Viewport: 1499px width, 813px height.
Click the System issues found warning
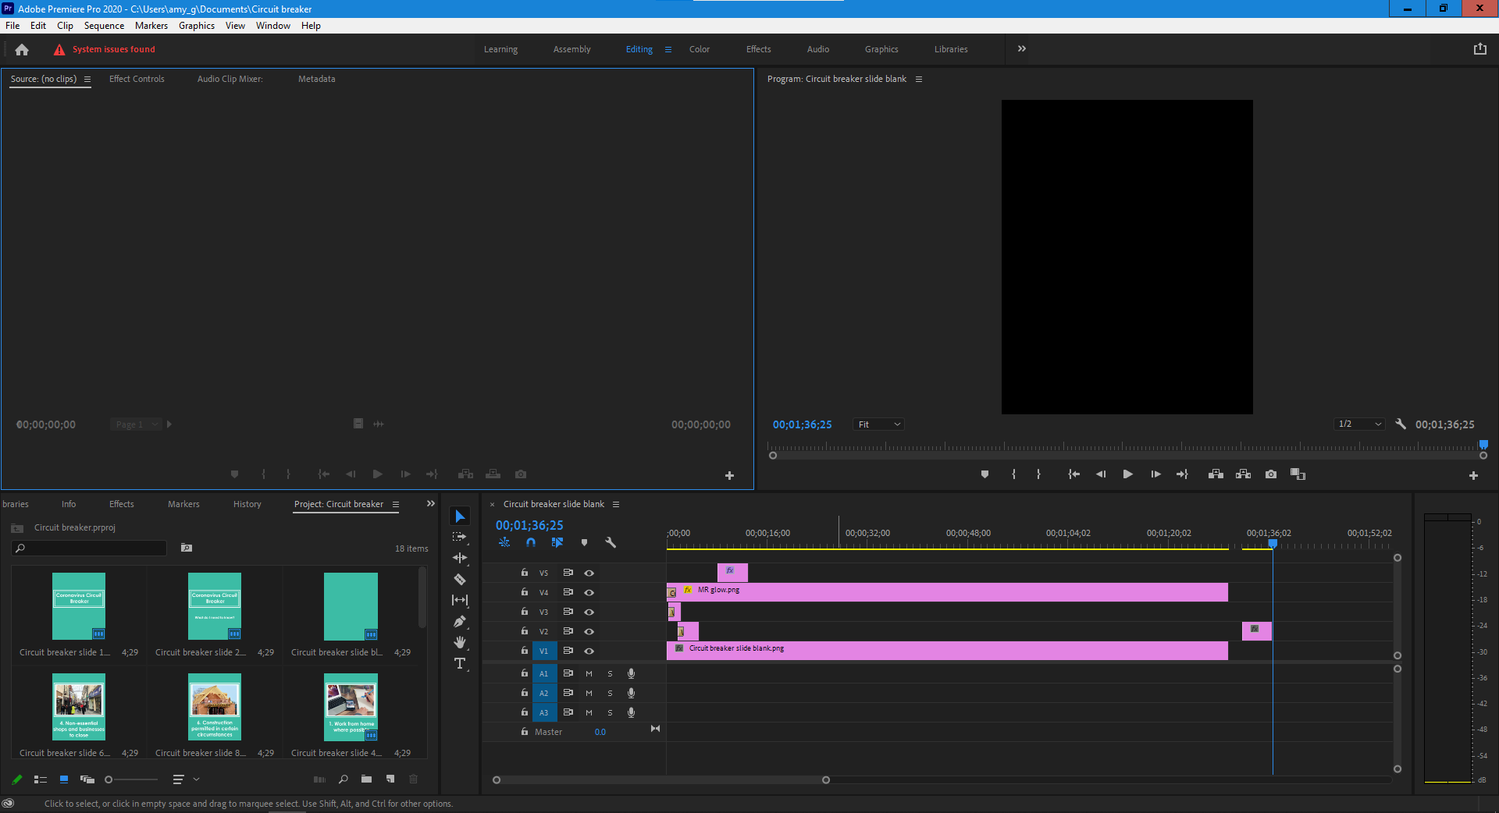[113, 49]
